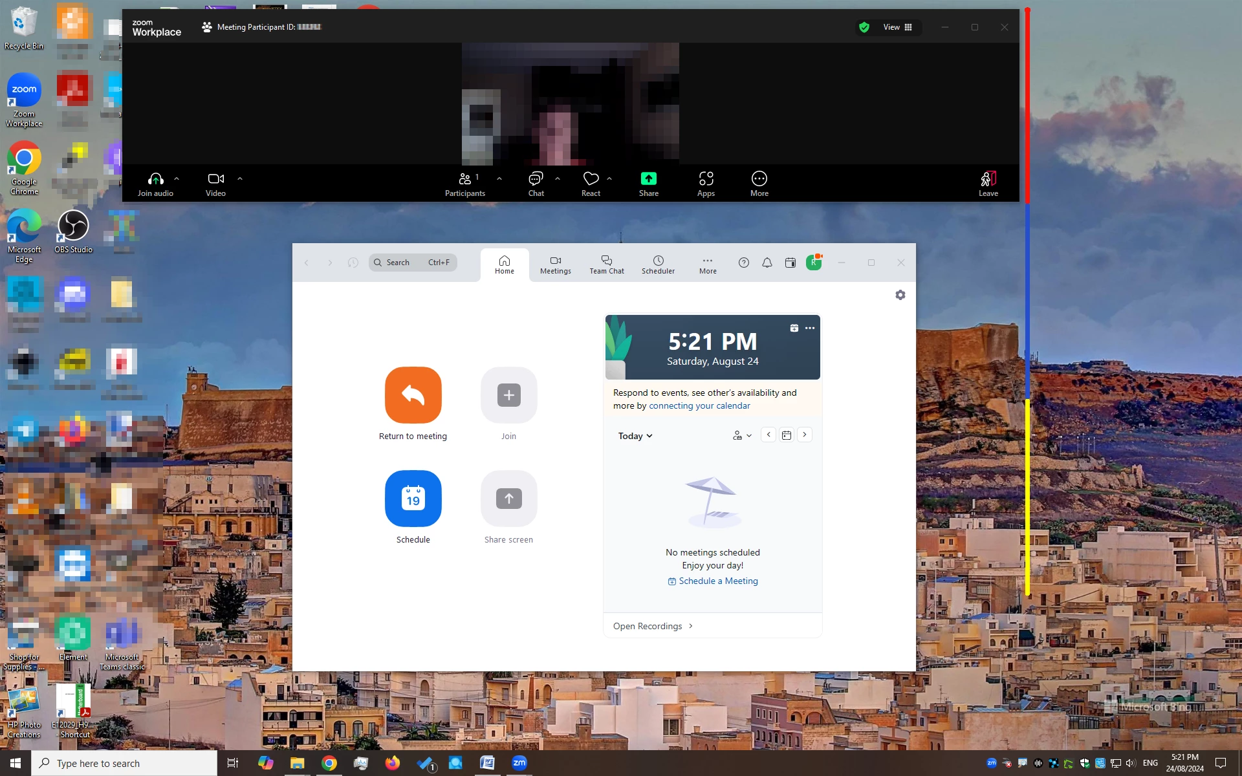The width and height of the screenshot is (1242, 776).
Task: Expand the audio options chevron
Action: coord(177,178)
